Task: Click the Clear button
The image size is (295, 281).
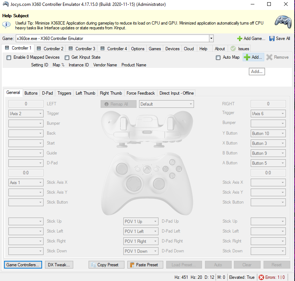Action: pos(247,265)
